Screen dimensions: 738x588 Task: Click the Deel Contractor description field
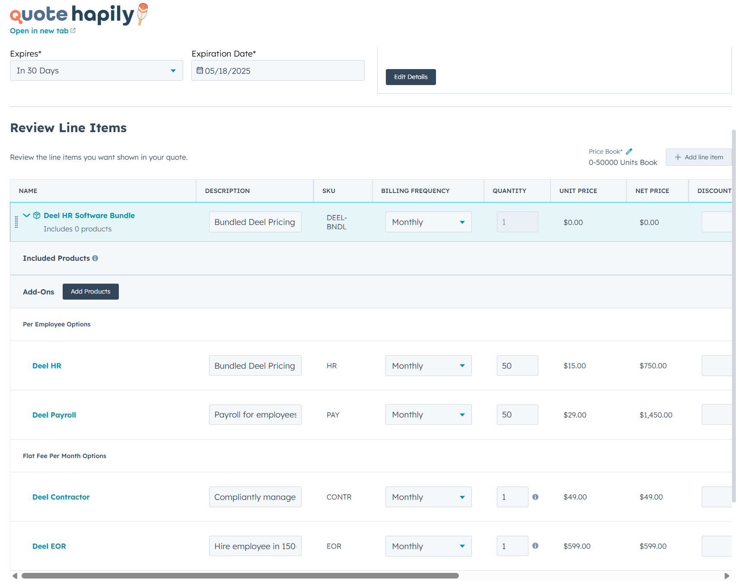pyautogui.click(x=255, y=497)
